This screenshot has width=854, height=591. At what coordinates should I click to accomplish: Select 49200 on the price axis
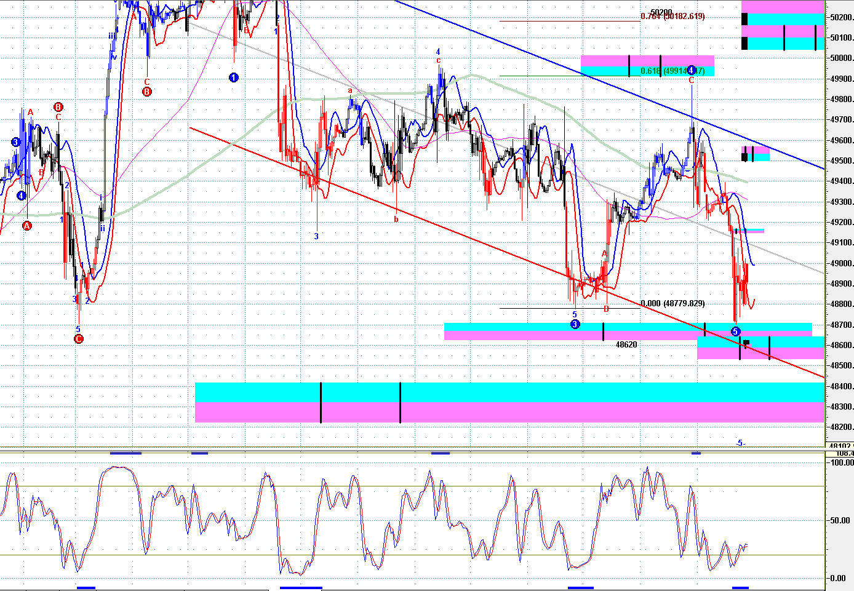840,222
